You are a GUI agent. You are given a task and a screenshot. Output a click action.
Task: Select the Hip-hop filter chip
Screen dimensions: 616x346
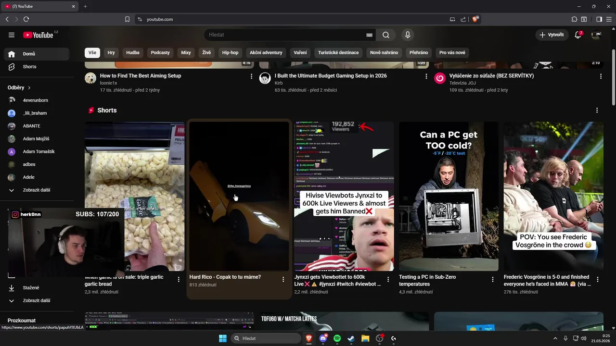(x=230, y=52)
